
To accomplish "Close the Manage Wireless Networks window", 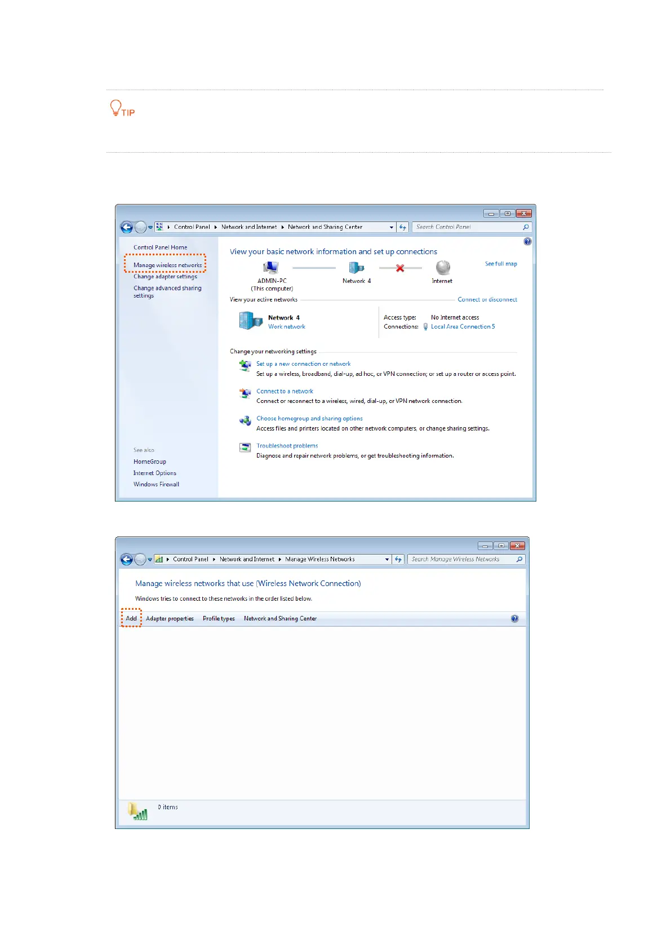I will coord(517,546).
